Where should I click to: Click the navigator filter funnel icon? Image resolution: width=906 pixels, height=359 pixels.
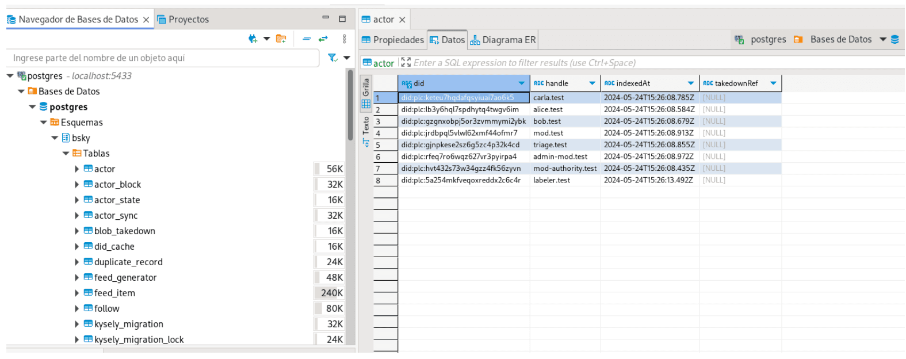332,58
